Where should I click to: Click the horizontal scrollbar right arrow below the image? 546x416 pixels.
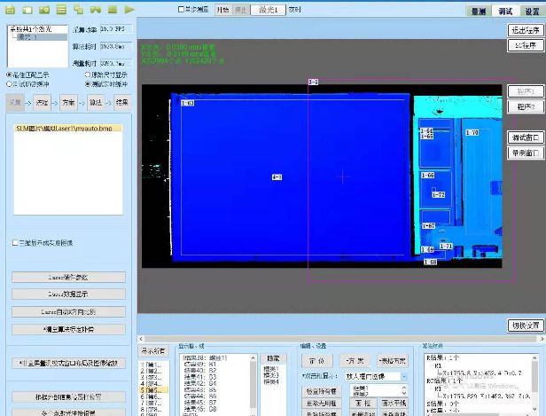coord(542,339)
